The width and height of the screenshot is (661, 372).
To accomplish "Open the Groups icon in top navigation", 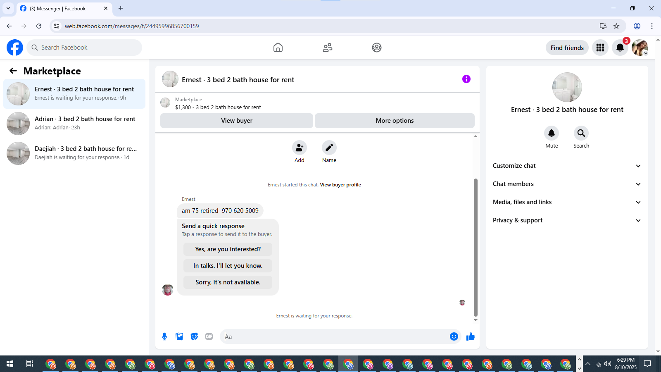I will [x=377, y=48].
